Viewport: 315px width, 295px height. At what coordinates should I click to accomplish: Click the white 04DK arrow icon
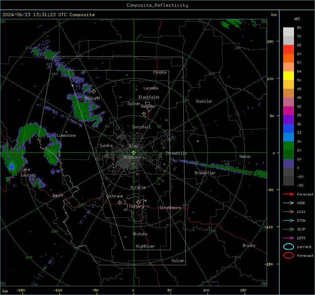point(288,203)
